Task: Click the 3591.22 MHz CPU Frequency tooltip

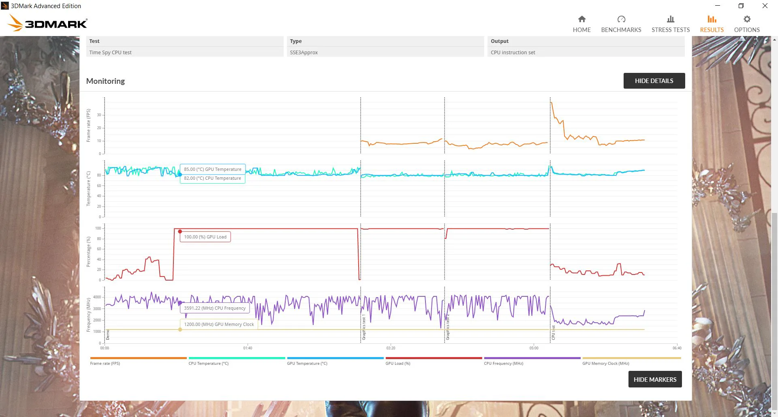Action: click(215, 308)
